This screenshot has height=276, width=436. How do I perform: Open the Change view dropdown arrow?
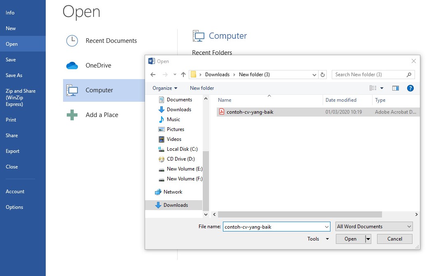click(x=381, y=88)
